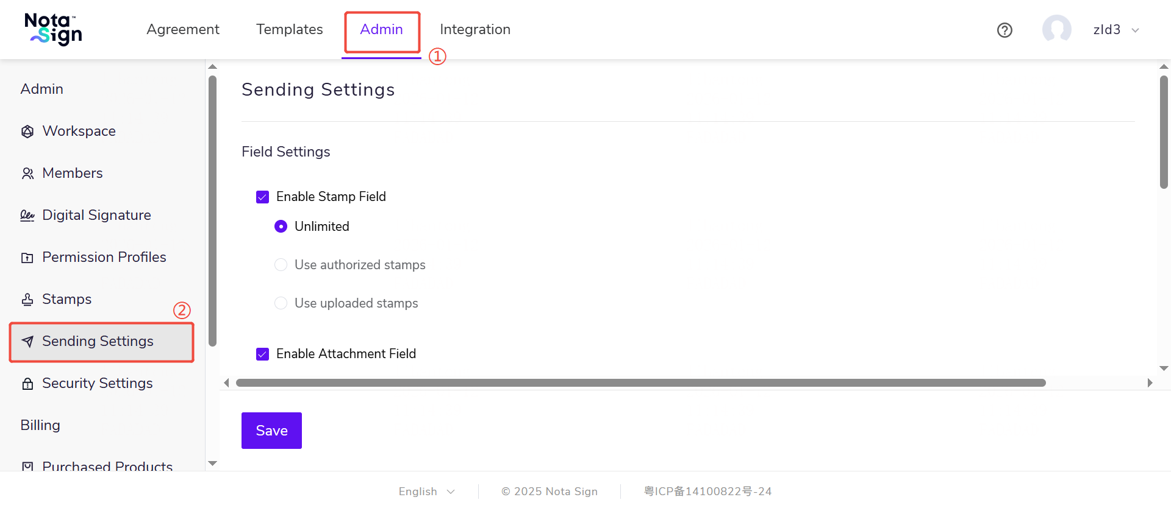The width and height of the screenshot is (1171, 511).
Task: Click the Nota Sign logo
Action: 53,29
